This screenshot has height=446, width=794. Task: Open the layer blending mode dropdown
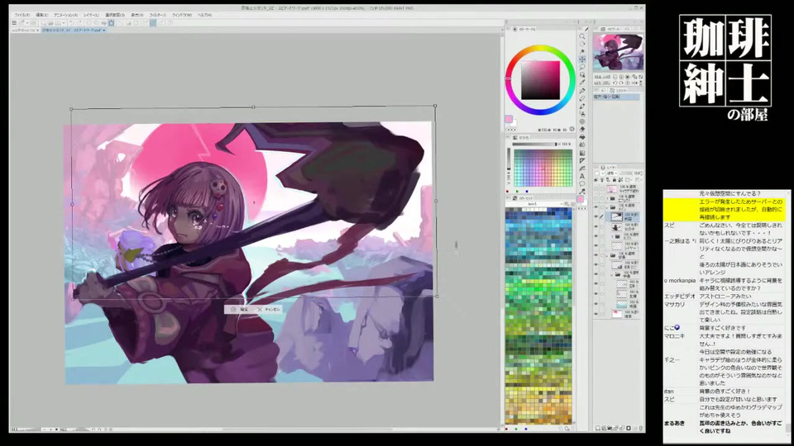(613, 173)
